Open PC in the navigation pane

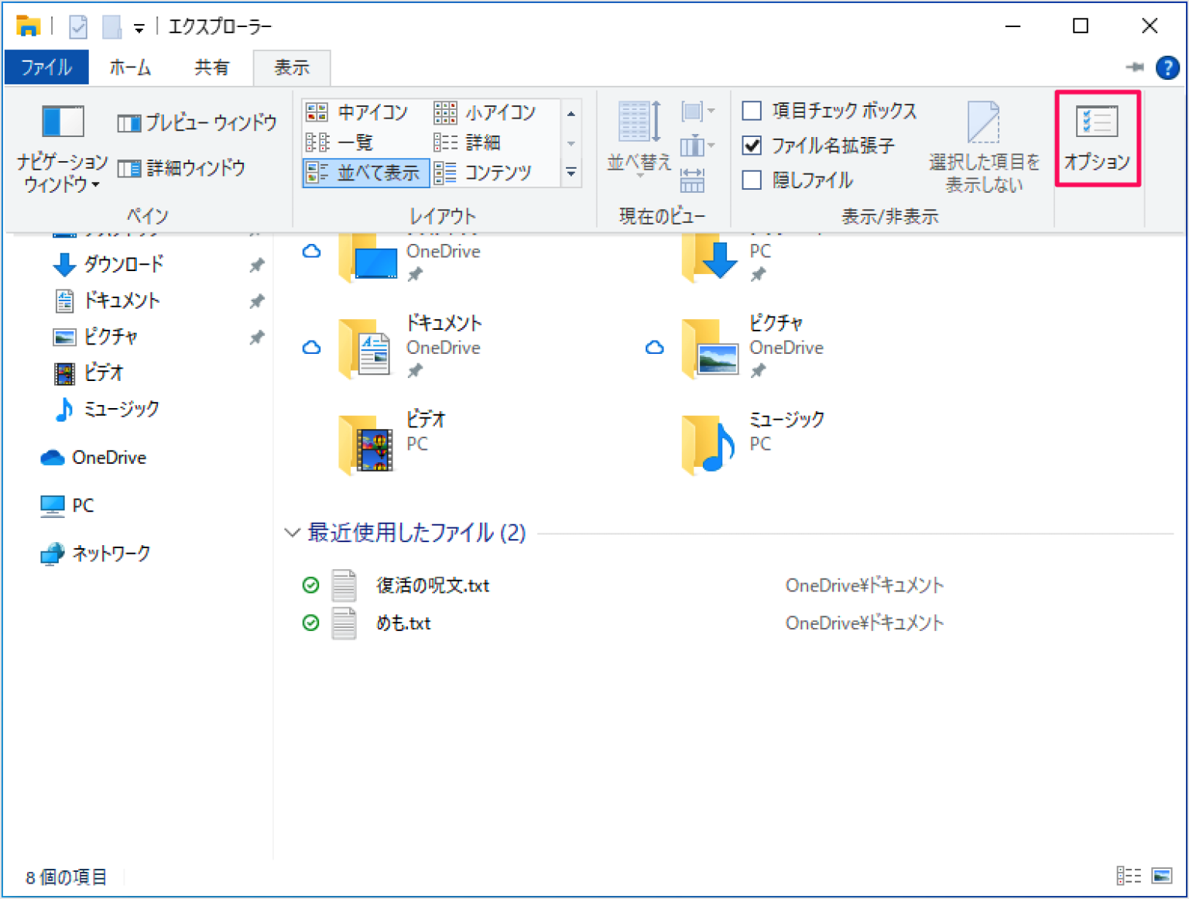(67, 506)
